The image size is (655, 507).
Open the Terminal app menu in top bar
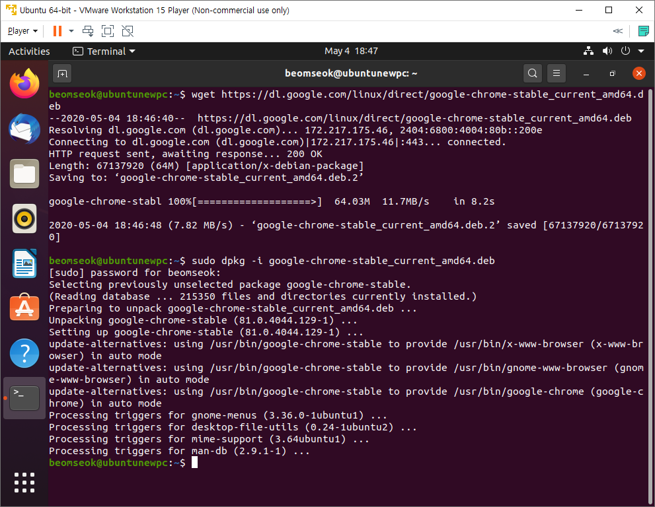[104, 51]
